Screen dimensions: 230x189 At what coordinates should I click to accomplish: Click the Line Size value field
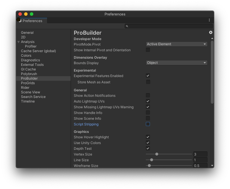pyautogui.click(x=200, y=160)
